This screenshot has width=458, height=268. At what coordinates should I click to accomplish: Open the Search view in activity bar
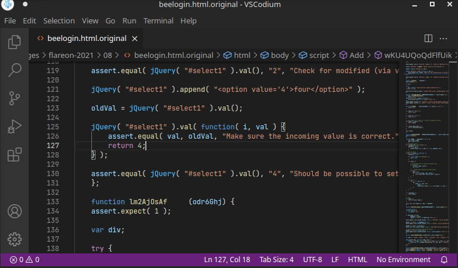[x=14, y=70]
